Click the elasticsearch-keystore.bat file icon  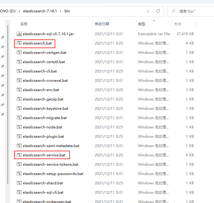tap(19, 109)
